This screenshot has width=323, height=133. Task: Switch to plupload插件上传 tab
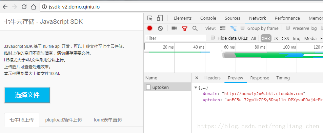coord(64,120)
